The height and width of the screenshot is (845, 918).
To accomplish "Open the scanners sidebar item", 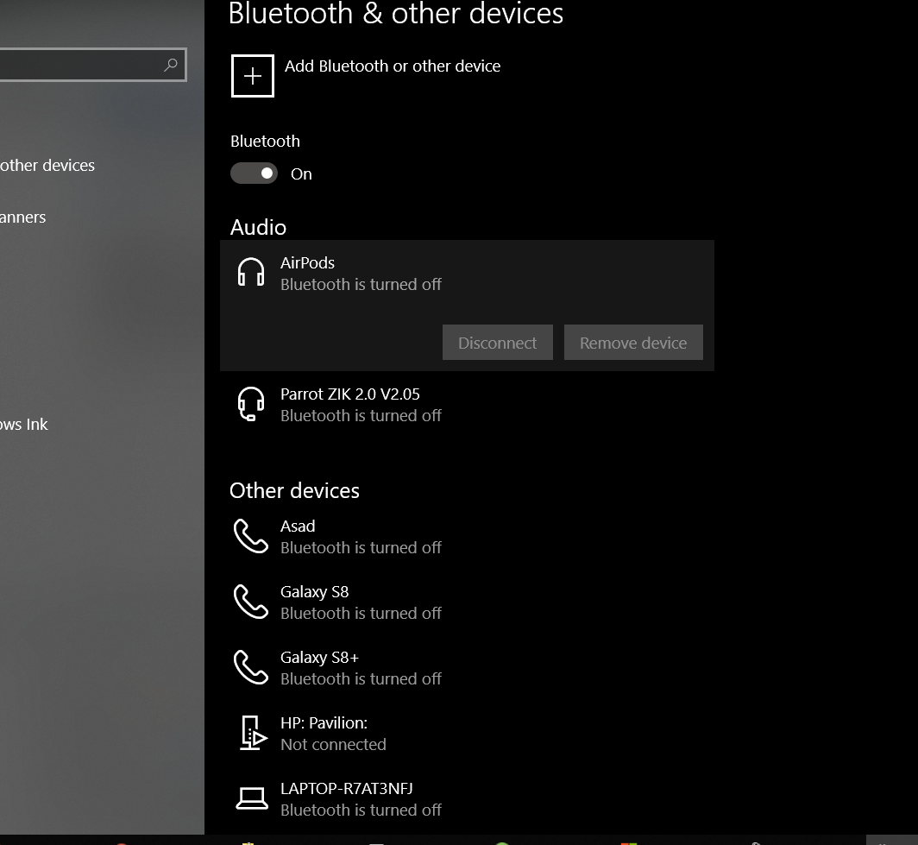I will coord(22,218).
